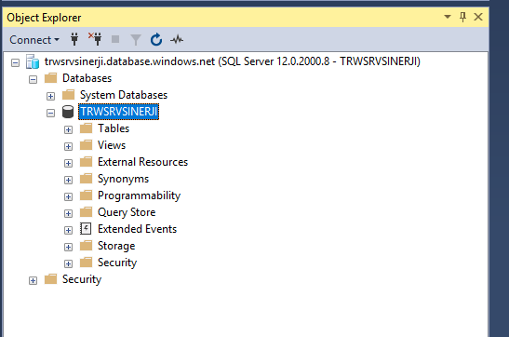The width and height of the screenshot is (509, 337).
Task: Click the System Databases folder icon
Action: coord(69,95)
